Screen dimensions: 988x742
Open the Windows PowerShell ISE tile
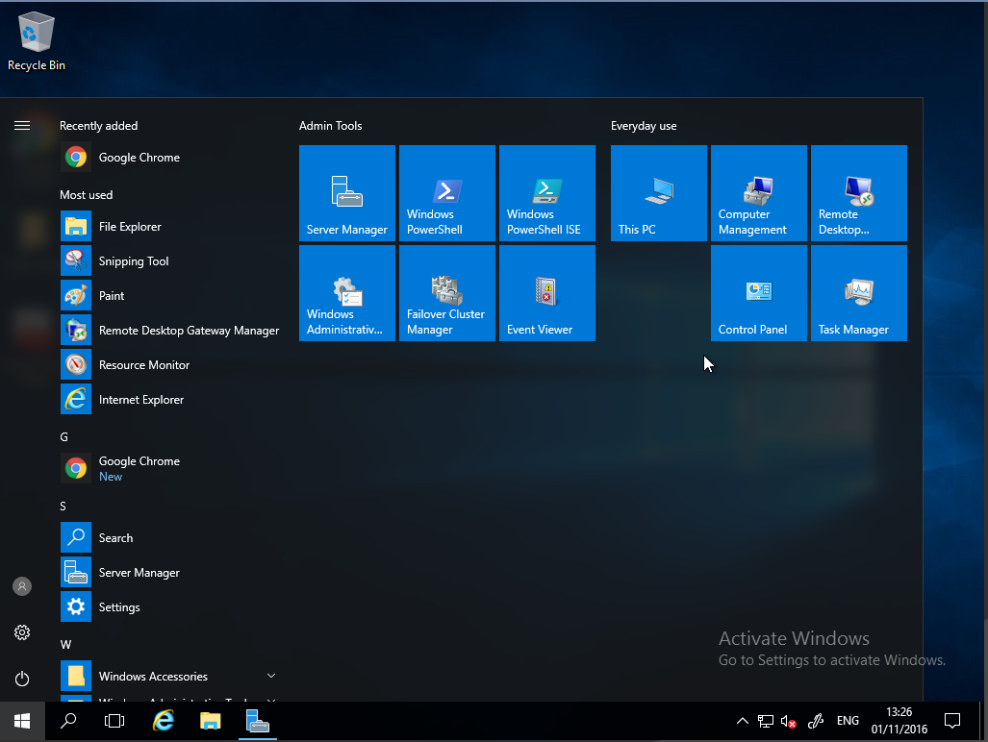tap(547, 193)
